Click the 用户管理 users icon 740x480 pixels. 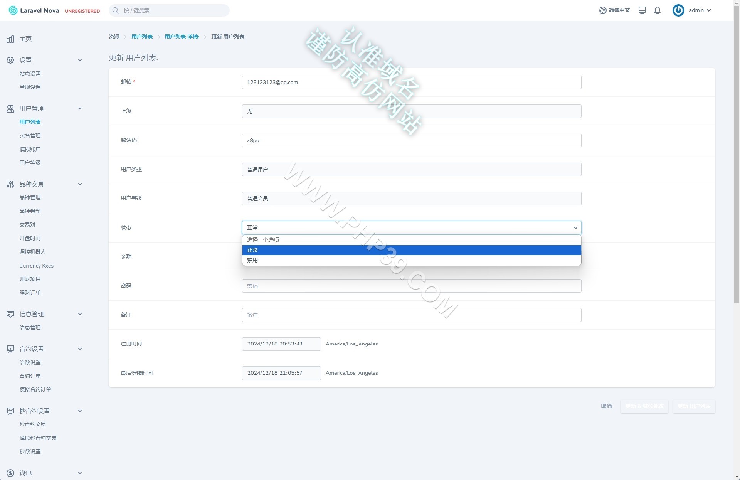10,109
